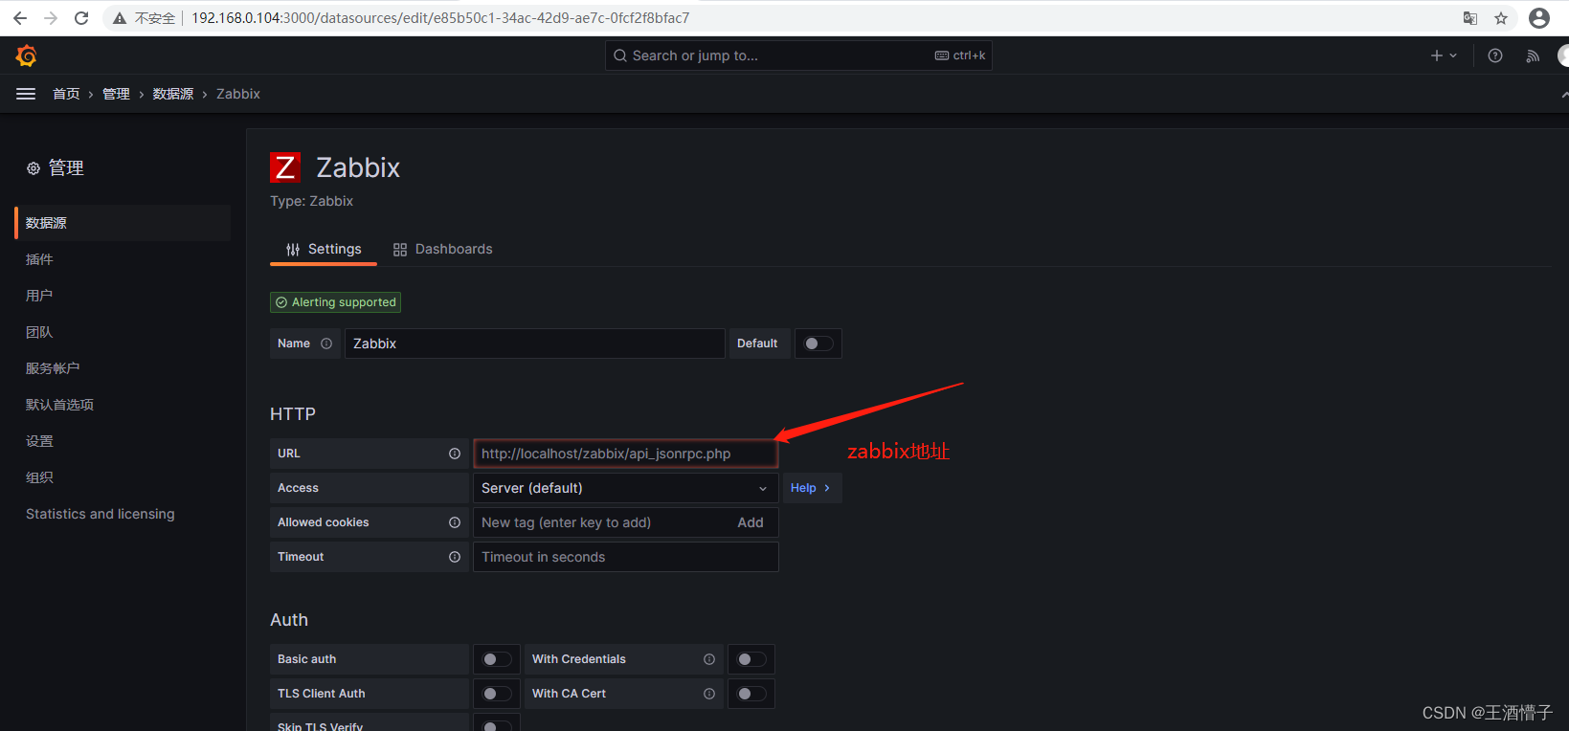Toggle the Skip TLS Verify switch

click(x=497, y=726)
